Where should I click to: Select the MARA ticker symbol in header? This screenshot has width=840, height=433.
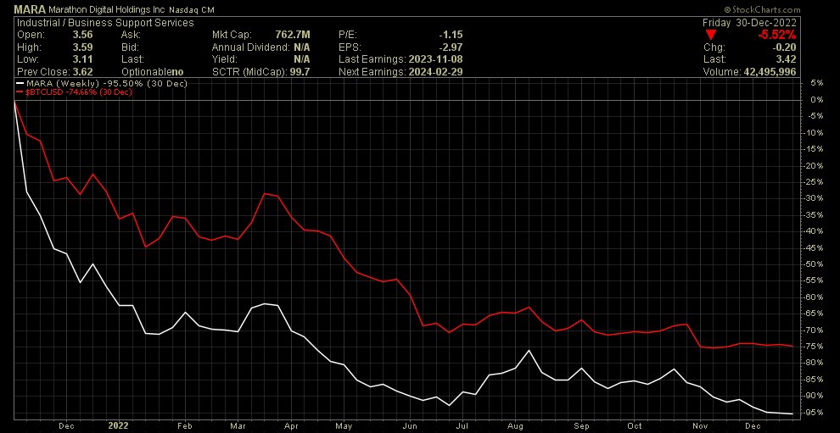coord(20,8)
